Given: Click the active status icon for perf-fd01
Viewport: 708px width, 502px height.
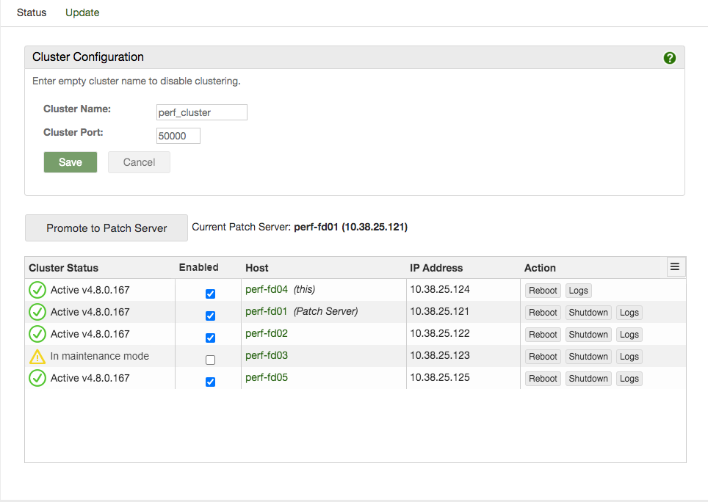Looking at the screenshot, I should pos(37,312).
